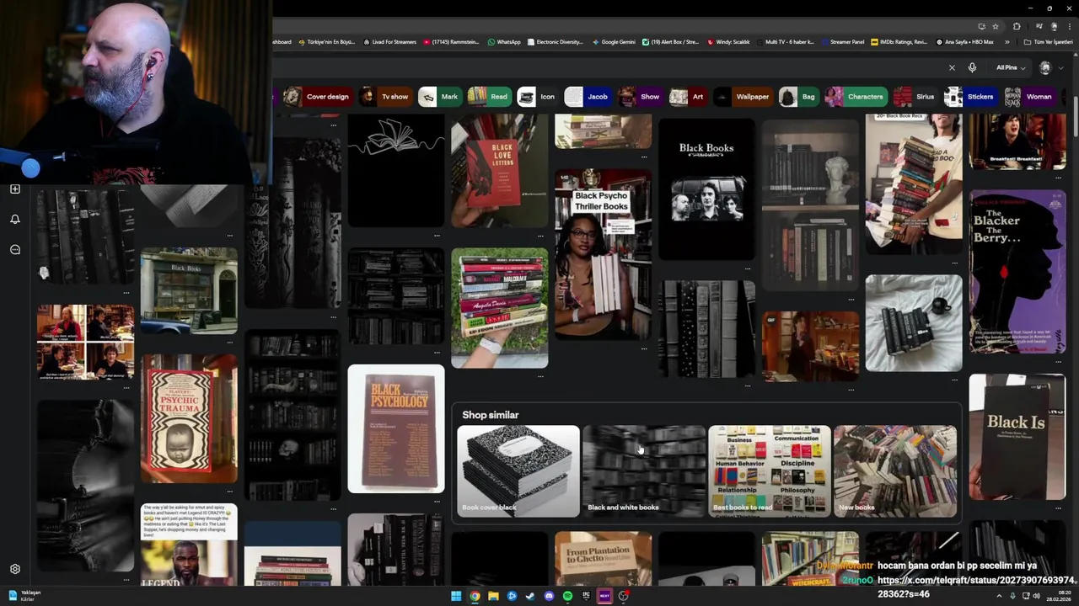Open the Black Psychology book pin

(x=396, y=428)
